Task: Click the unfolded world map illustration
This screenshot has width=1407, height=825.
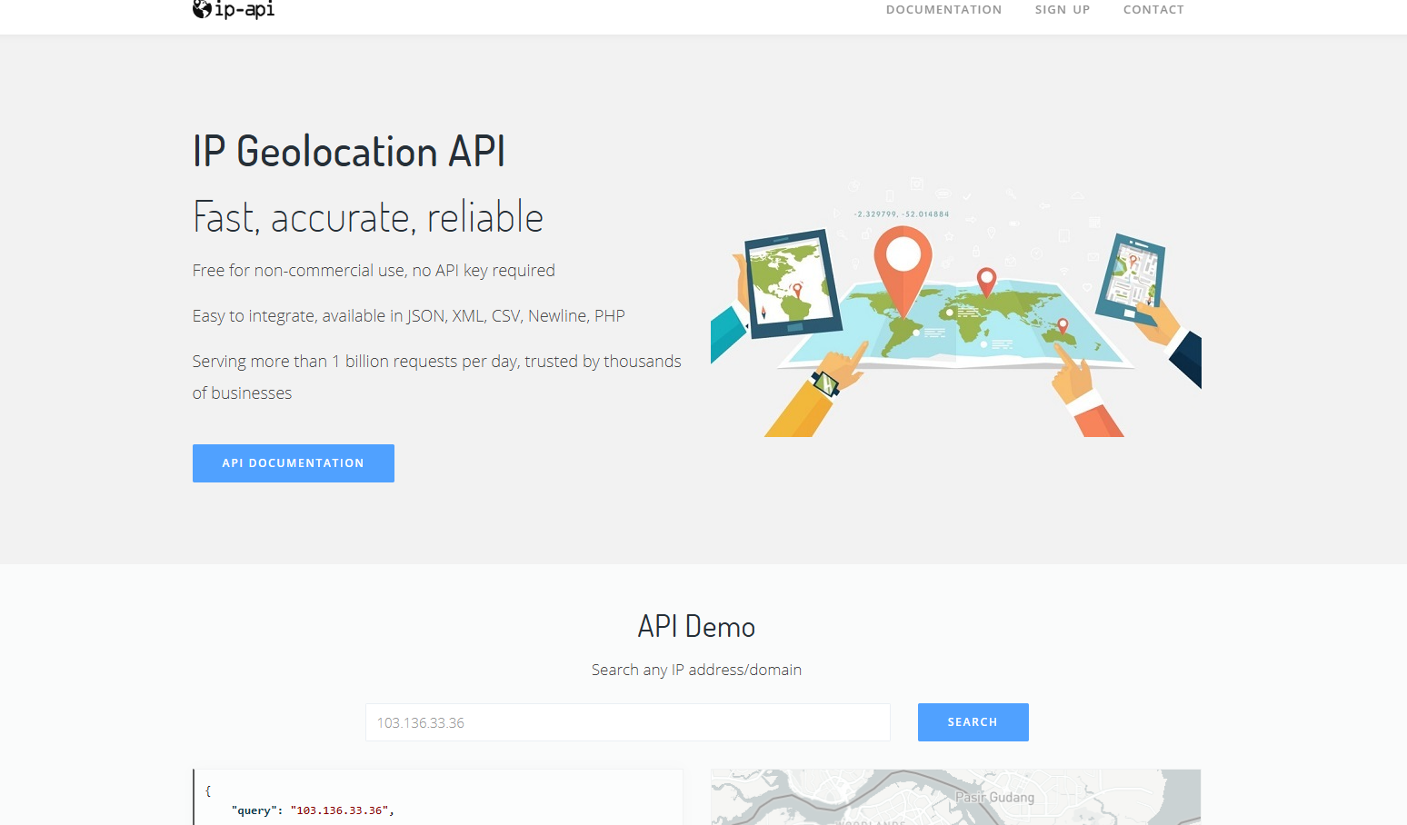Action: click(954, 323)
